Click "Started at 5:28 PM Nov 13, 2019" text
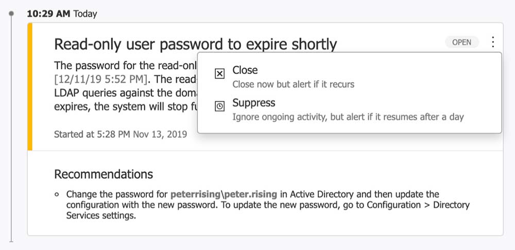Screen dimensions: 515x250 point(121,134)
